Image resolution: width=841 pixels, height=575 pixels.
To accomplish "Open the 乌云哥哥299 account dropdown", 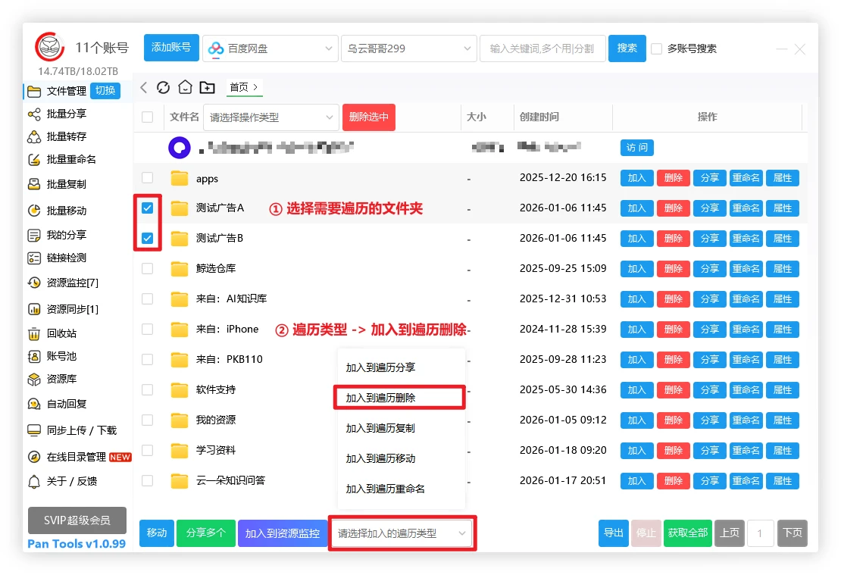I will pos(408,48).
